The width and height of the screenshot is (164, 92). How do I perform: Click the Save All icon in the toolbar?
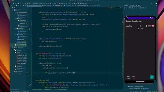14,3
